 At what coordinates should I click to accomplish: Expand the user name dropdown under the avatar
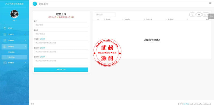[x=14, y=21]
